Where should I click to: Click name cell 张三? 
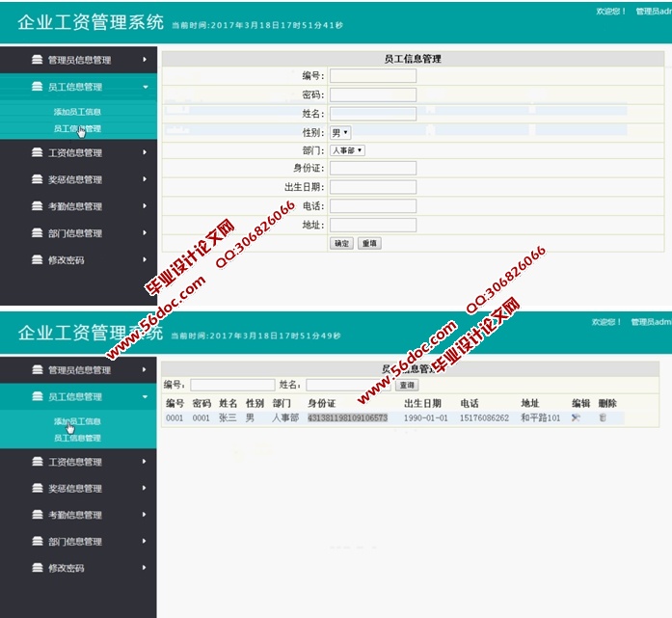click(228, 417)
